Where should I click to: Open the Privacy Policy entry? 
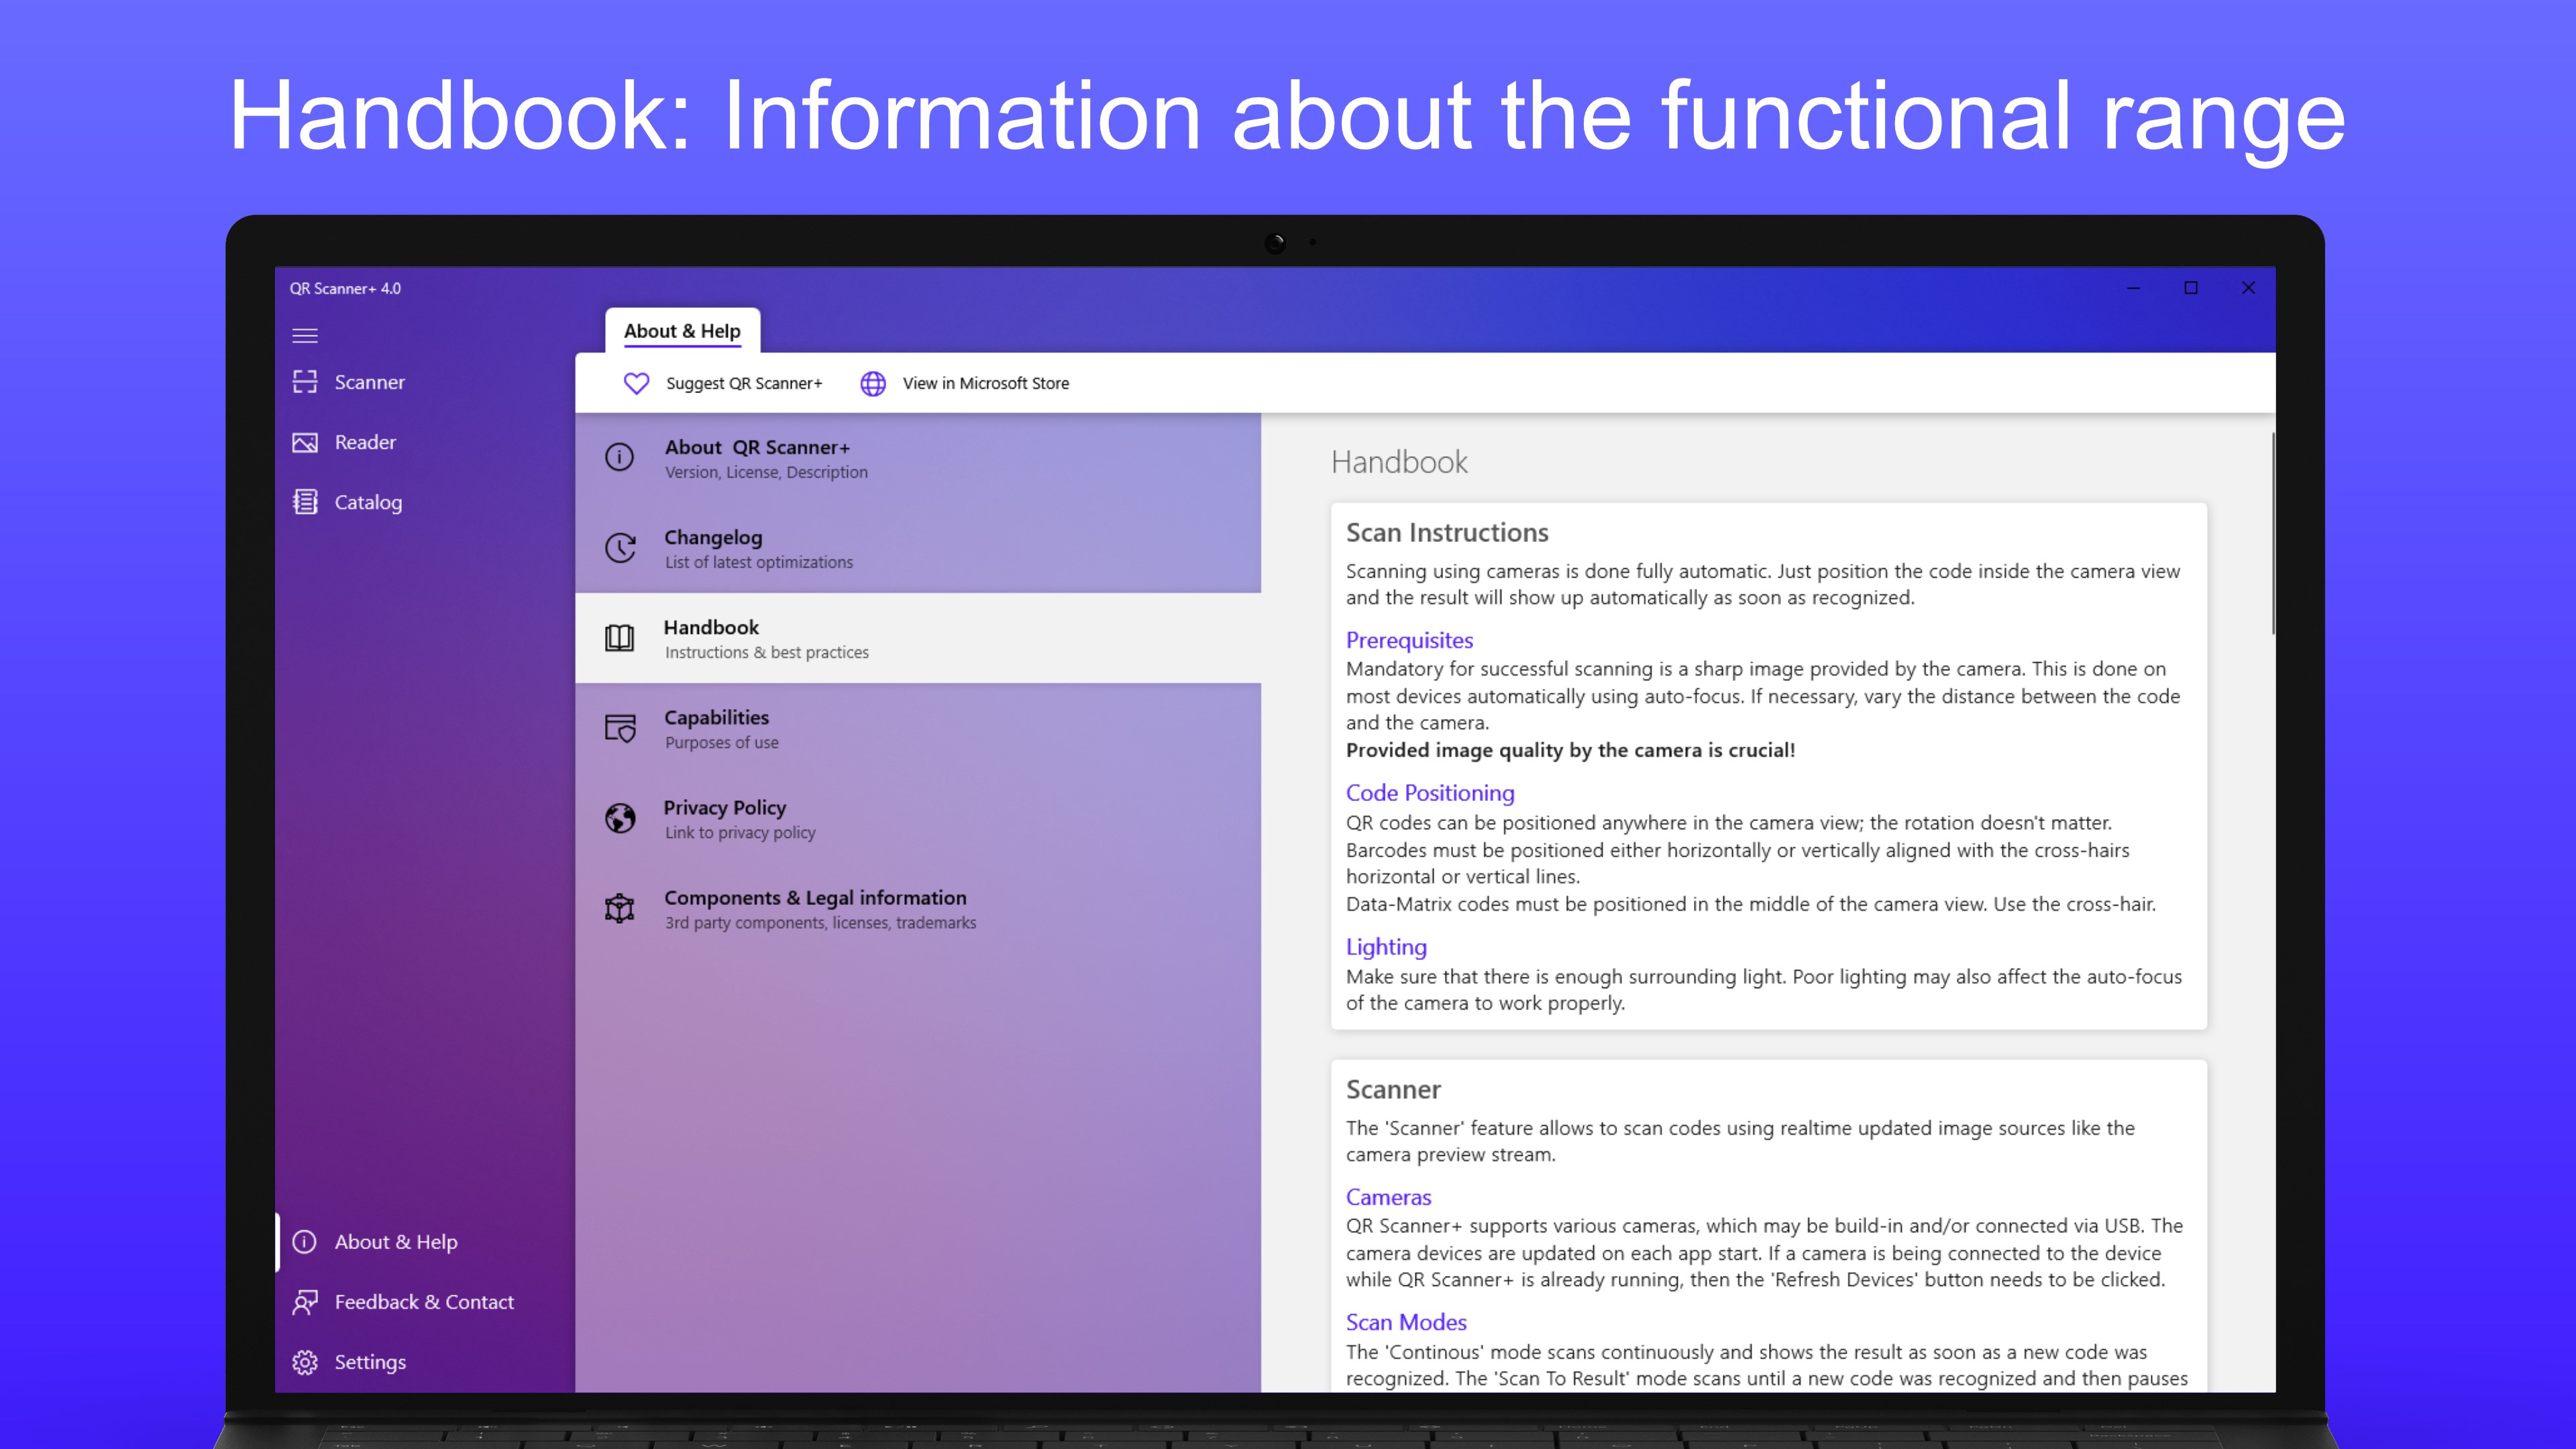pos(725,818)
